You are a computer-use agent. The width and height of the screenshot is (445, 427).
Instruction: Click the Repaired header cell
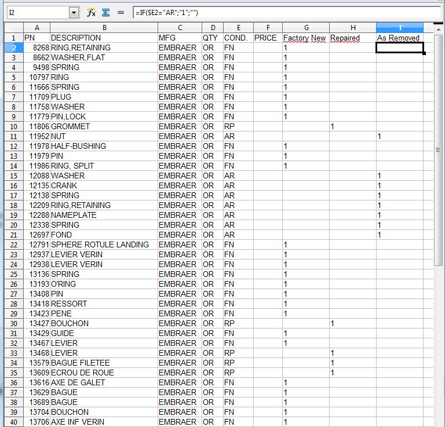pos(353,38)
